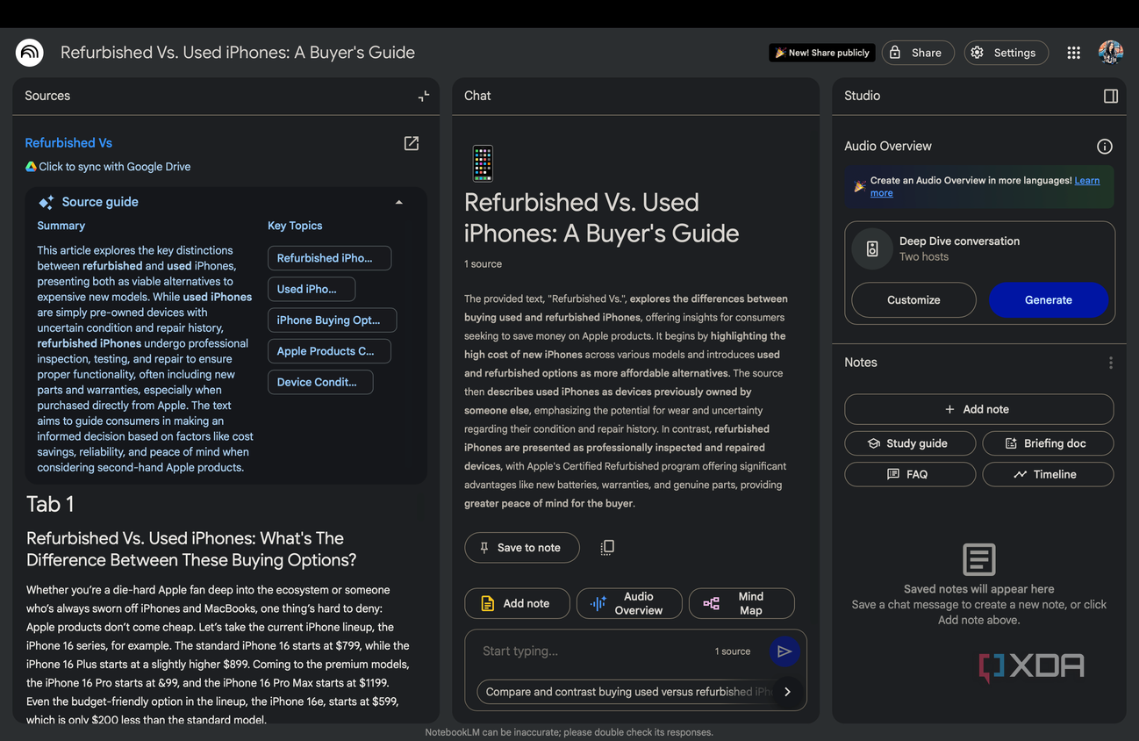
Task: Create a Mind Map
Action: 741,603
